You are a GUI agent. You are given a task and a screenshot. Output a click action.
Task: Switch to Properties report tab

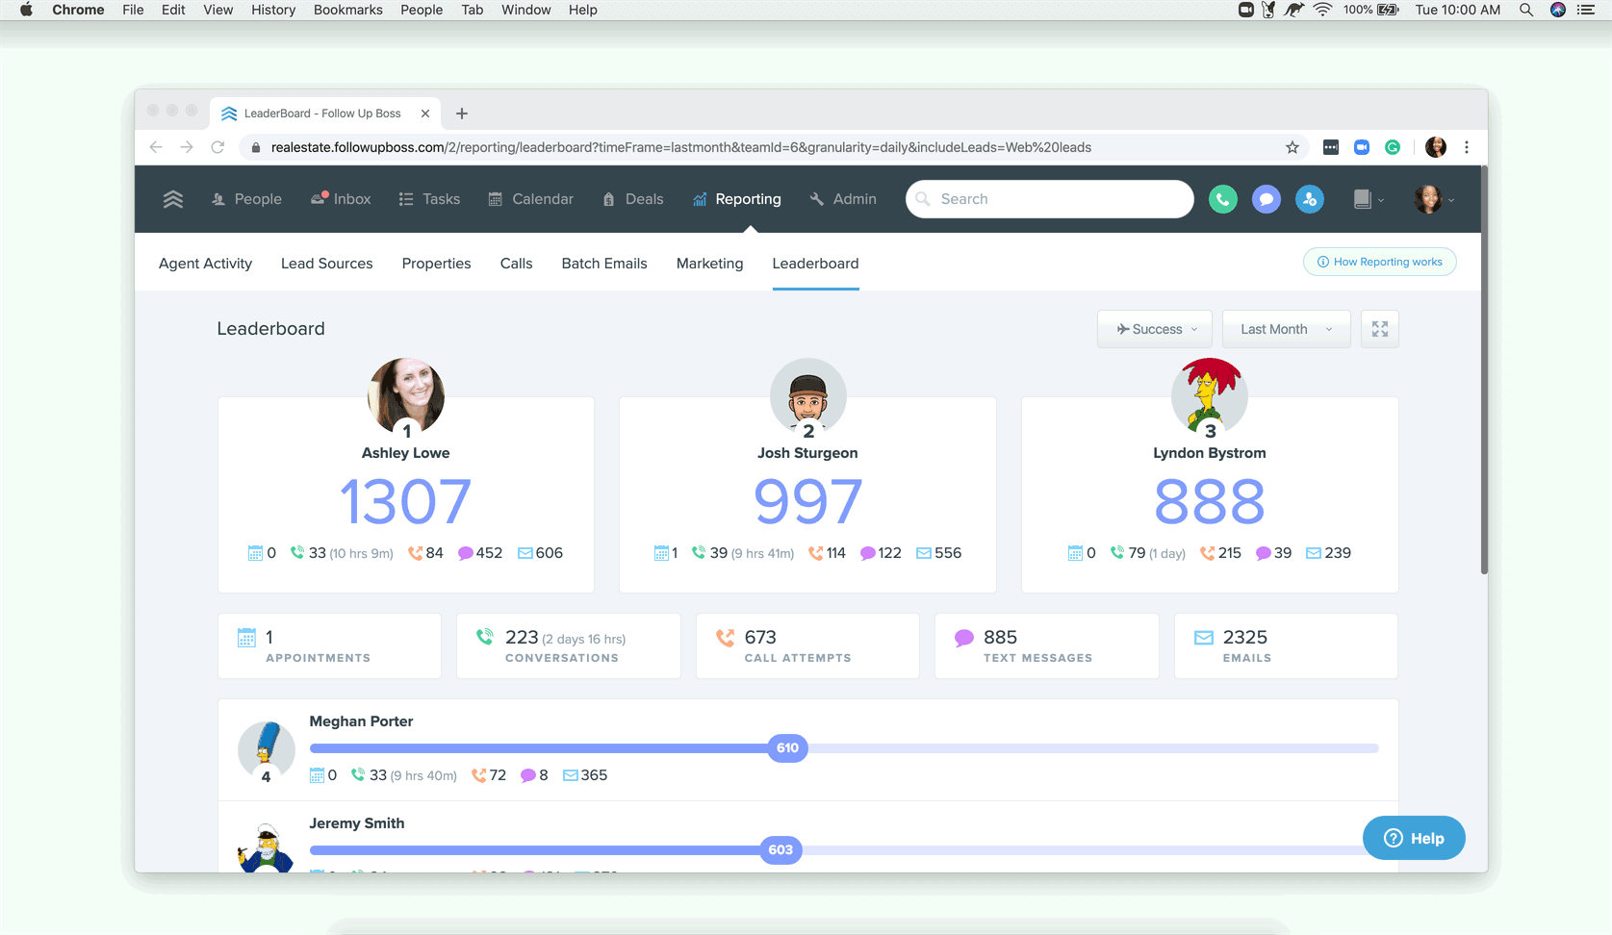pyautogui.click(x=437, y=264)
